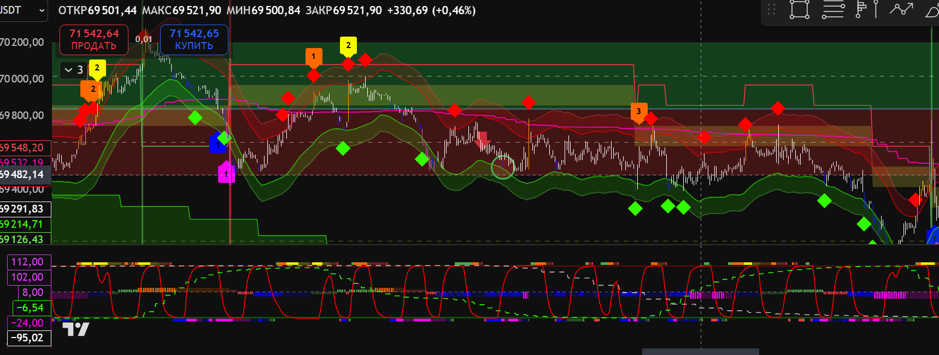The width and height of the screenshot is (939, 355).
Task: Expand the collapsed indicators legend showing 3
Action: coord(74,70)
